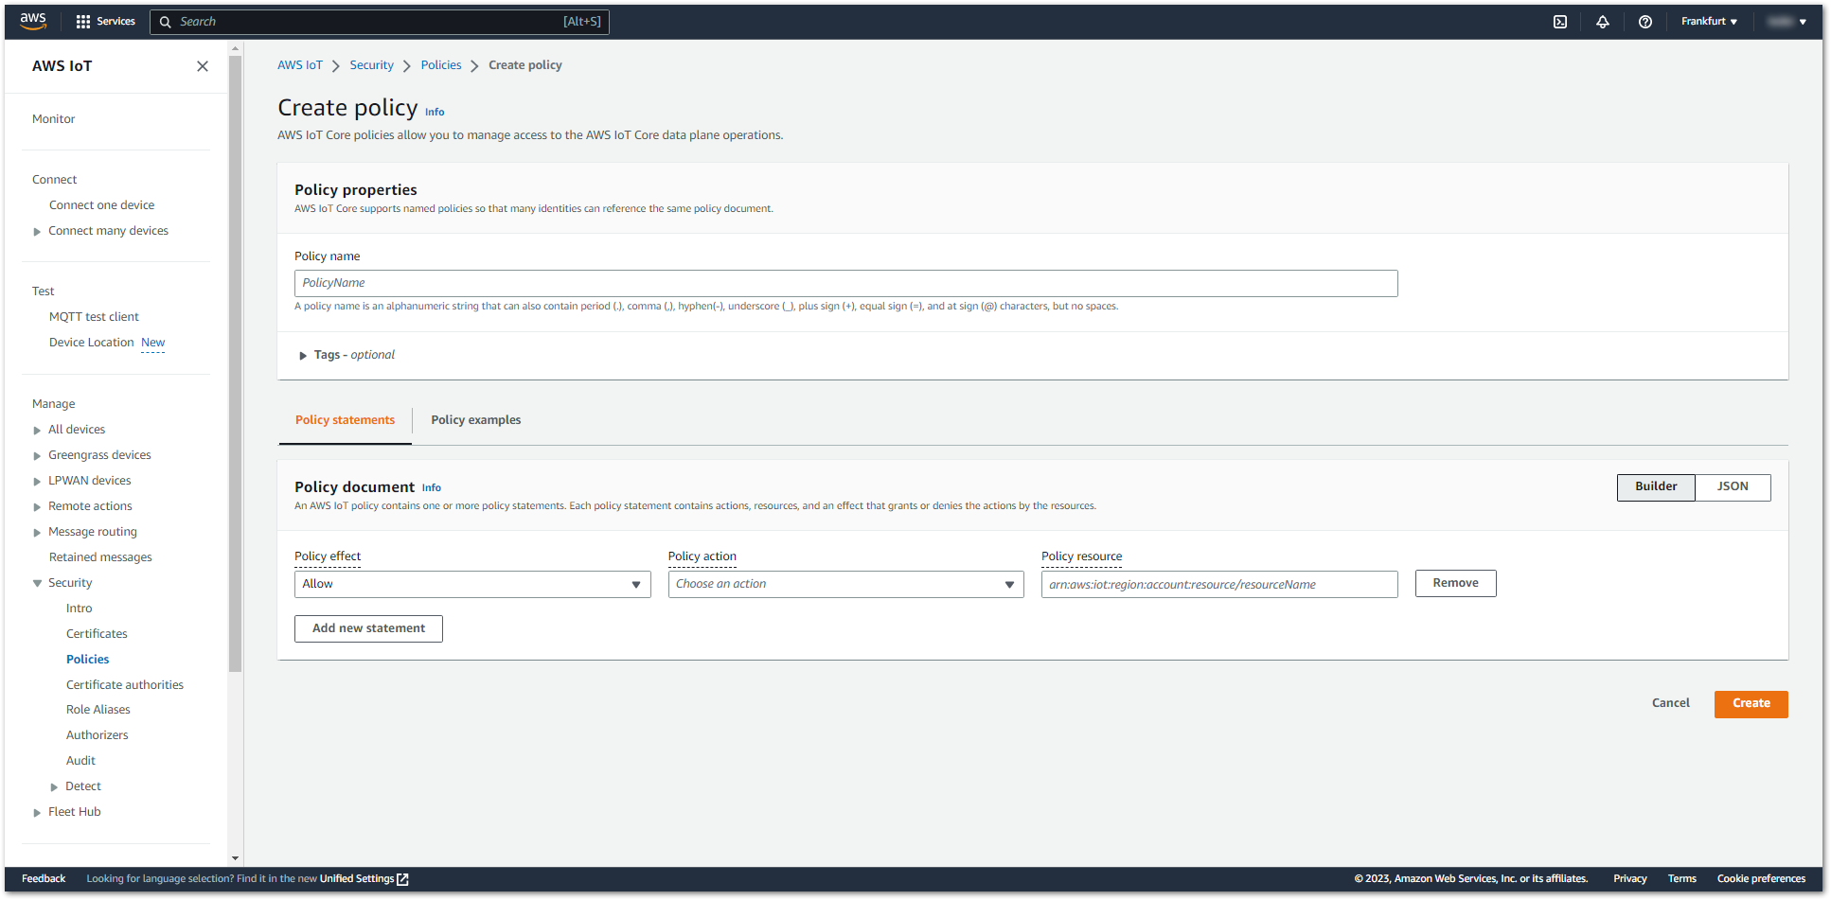The width and height of the screenshot is (1831, 900).
Task: Open Monitor in the sidebar
Action: pyautogui.click(x=53, y=119)
